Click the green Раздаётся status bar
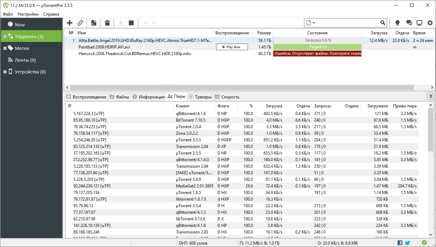Image resolution: width=436 pixels, height=247 pixels. (x=317, y=47)
